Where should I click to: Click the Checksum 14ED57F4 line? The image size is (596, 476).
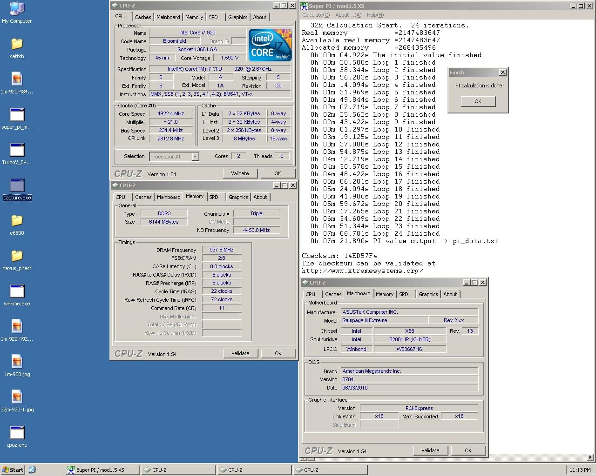pyautogui.click(x=339, y=256)
